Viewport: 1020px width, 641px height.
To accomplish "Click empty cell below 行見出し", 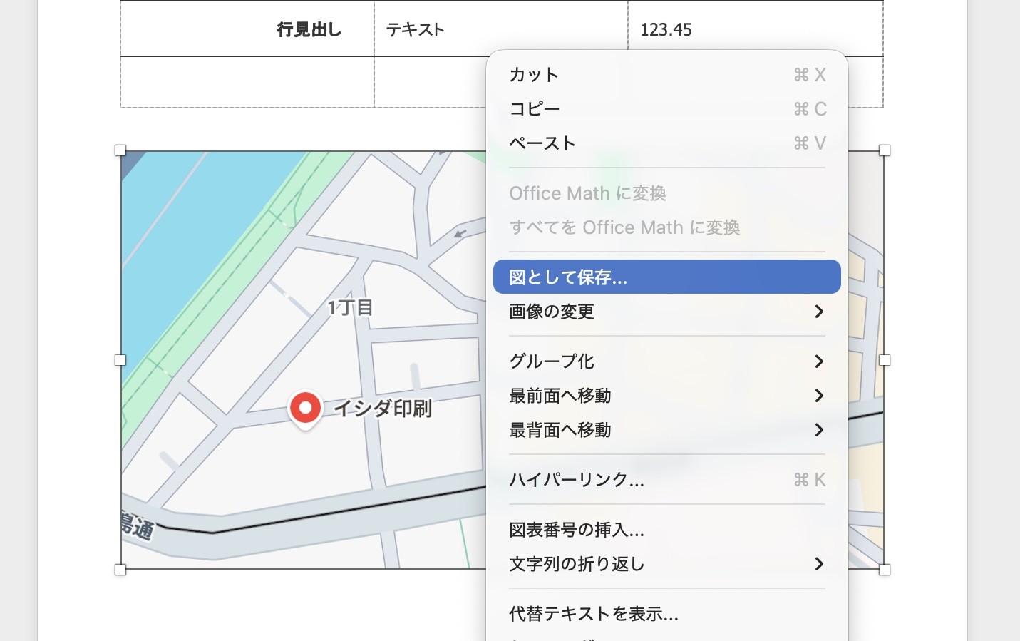I will (247, 82).
